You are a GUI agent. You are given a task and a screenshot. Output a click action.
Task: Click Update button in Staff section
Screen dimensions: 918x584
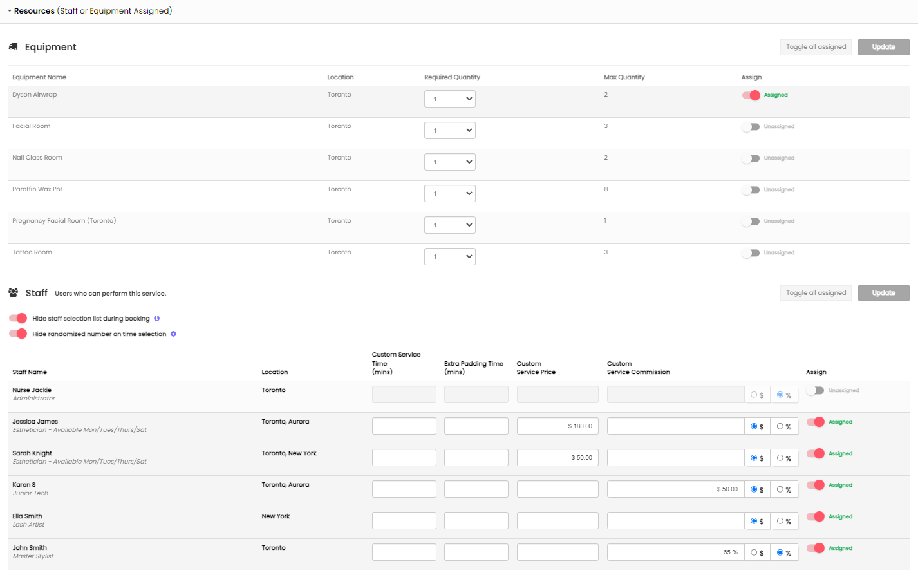click(883, 293)
